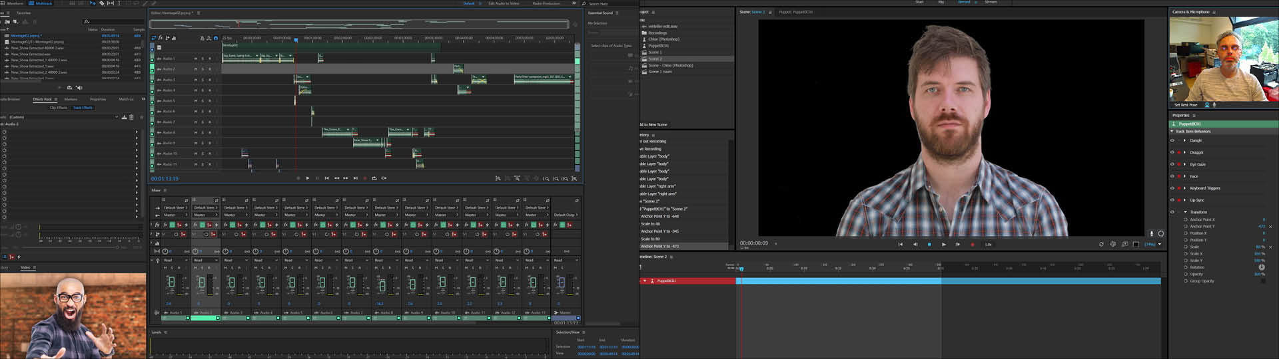Select the Default workspace
This screenshot has width=1279, height=359.
coord(469,3)
